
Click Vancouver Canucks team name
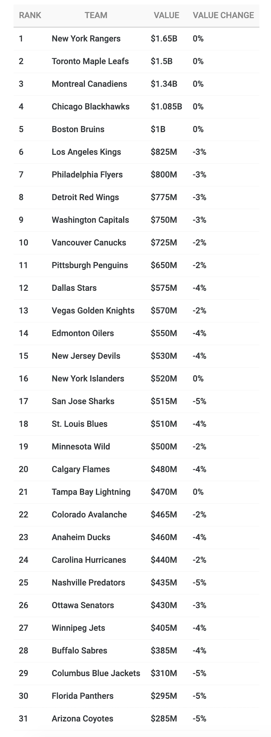point(89,243)
